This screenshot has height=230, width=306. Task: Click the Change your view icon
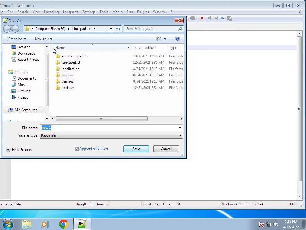point(158,39)
